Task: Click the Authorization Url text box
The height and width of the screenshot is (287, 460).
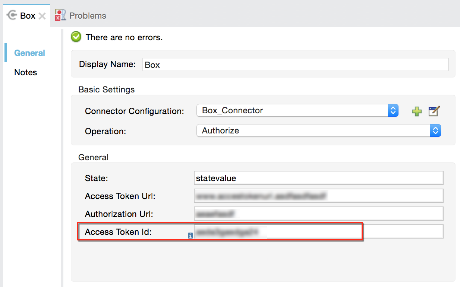Action: coord(318,214)
